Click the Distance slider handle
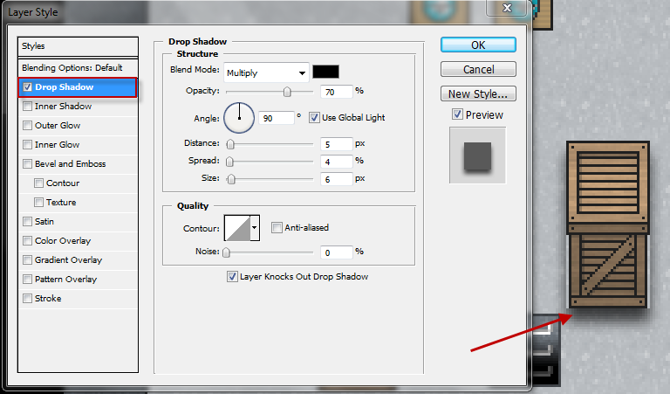Screen dimensions: 670x394 click(230, 145)
